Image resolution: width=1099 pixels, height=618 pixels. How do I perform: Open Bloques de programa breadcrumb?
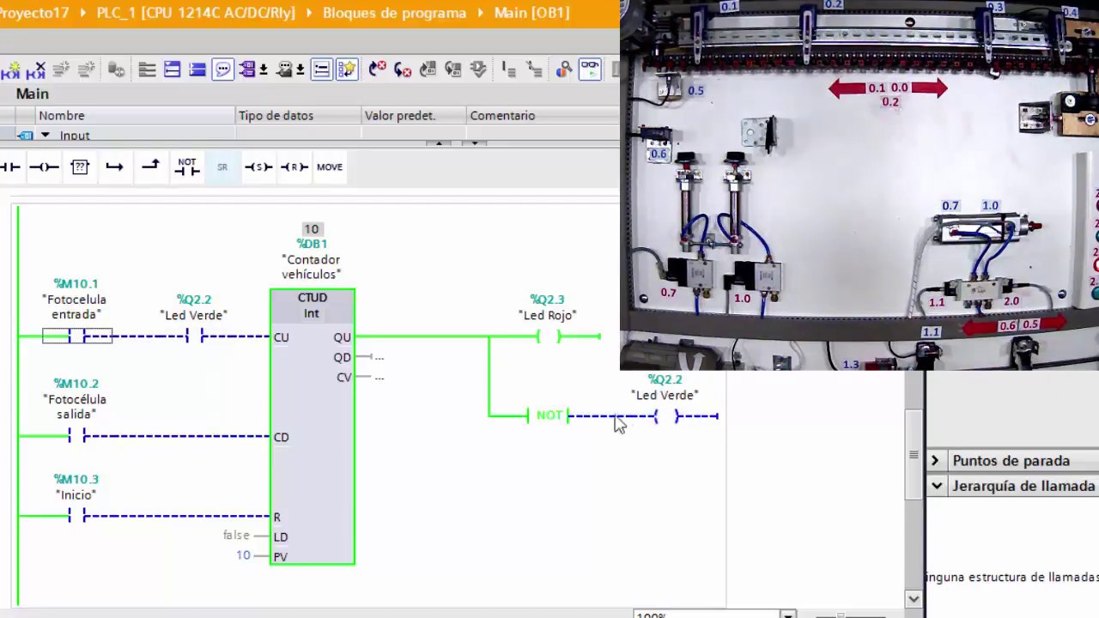point(394,13)
